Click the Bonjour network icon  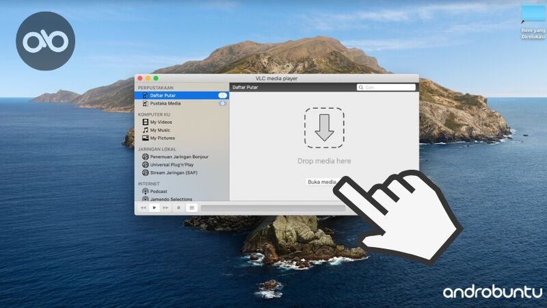pos(146,157)
